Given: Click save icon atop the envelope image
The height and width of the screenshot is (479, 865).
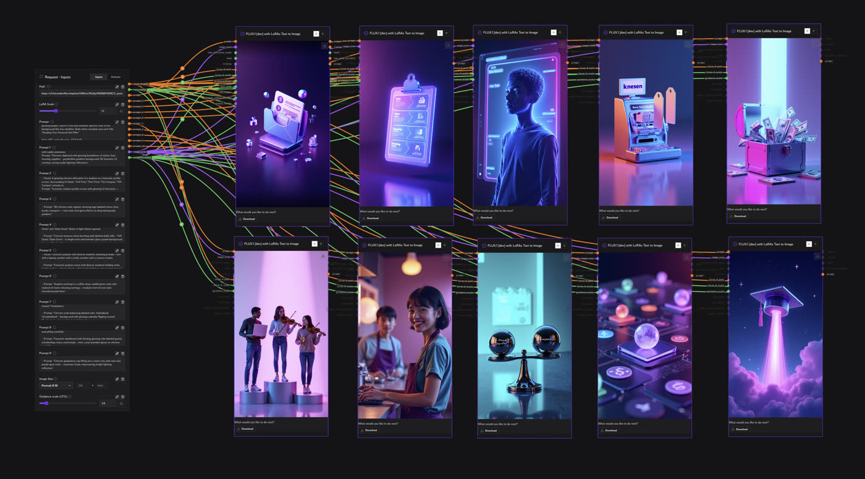Looking at the screenshot, I should (324, 46).
